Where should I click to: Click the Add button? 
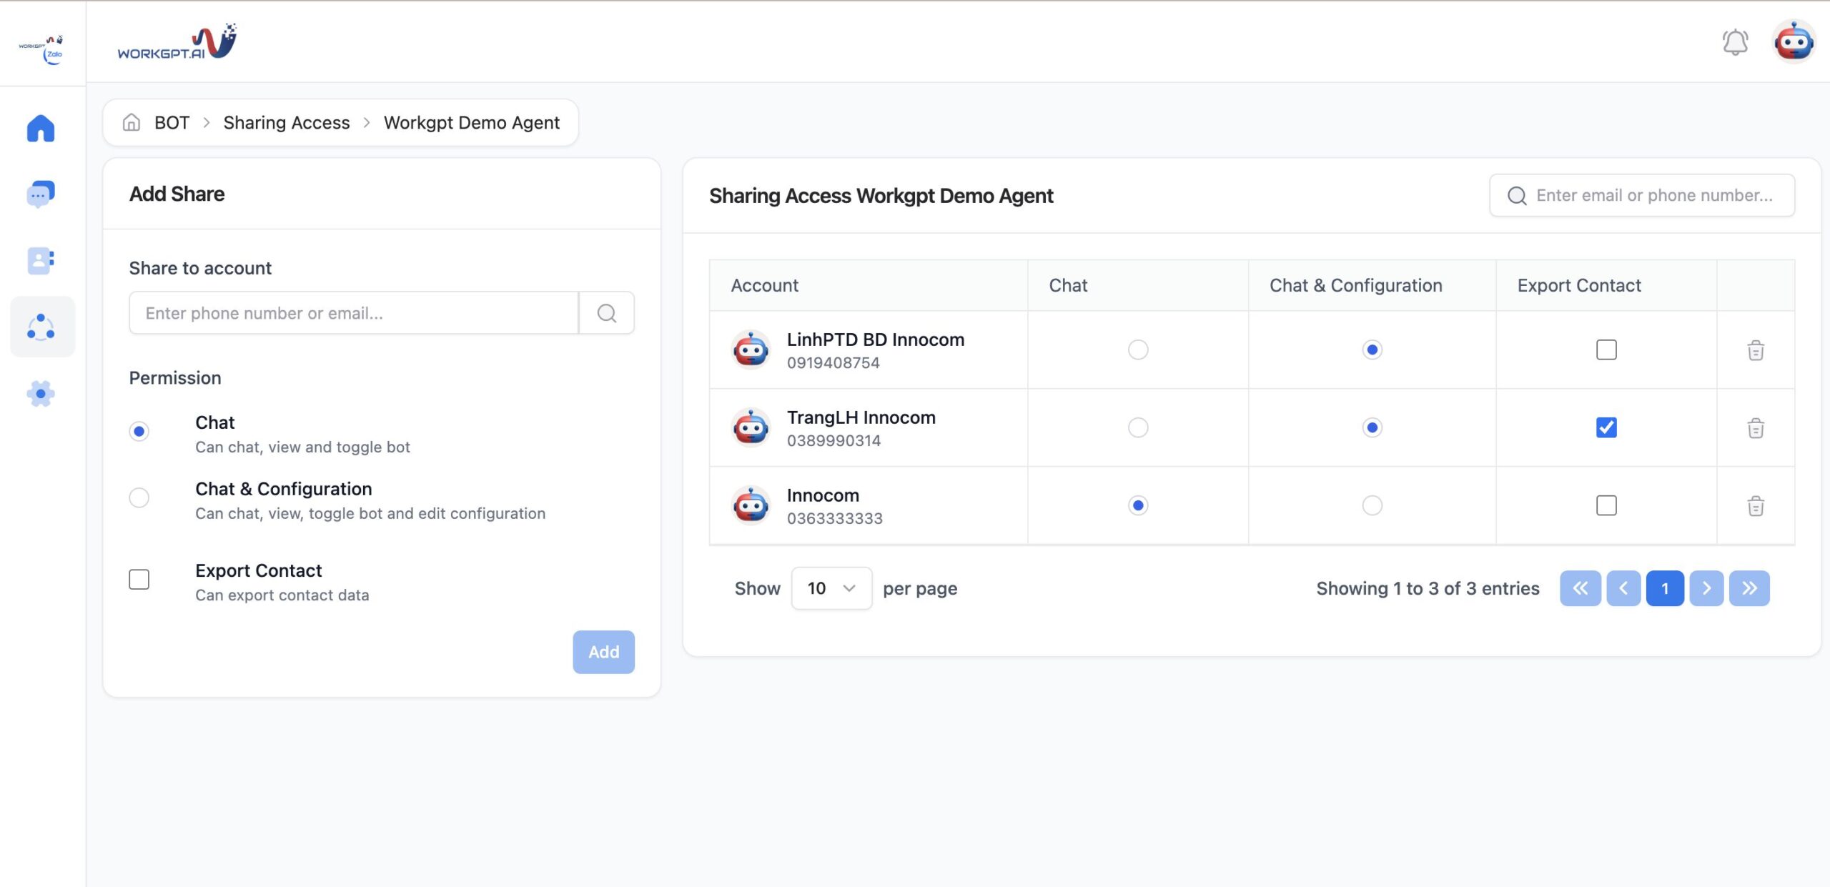tap(603, 652)
